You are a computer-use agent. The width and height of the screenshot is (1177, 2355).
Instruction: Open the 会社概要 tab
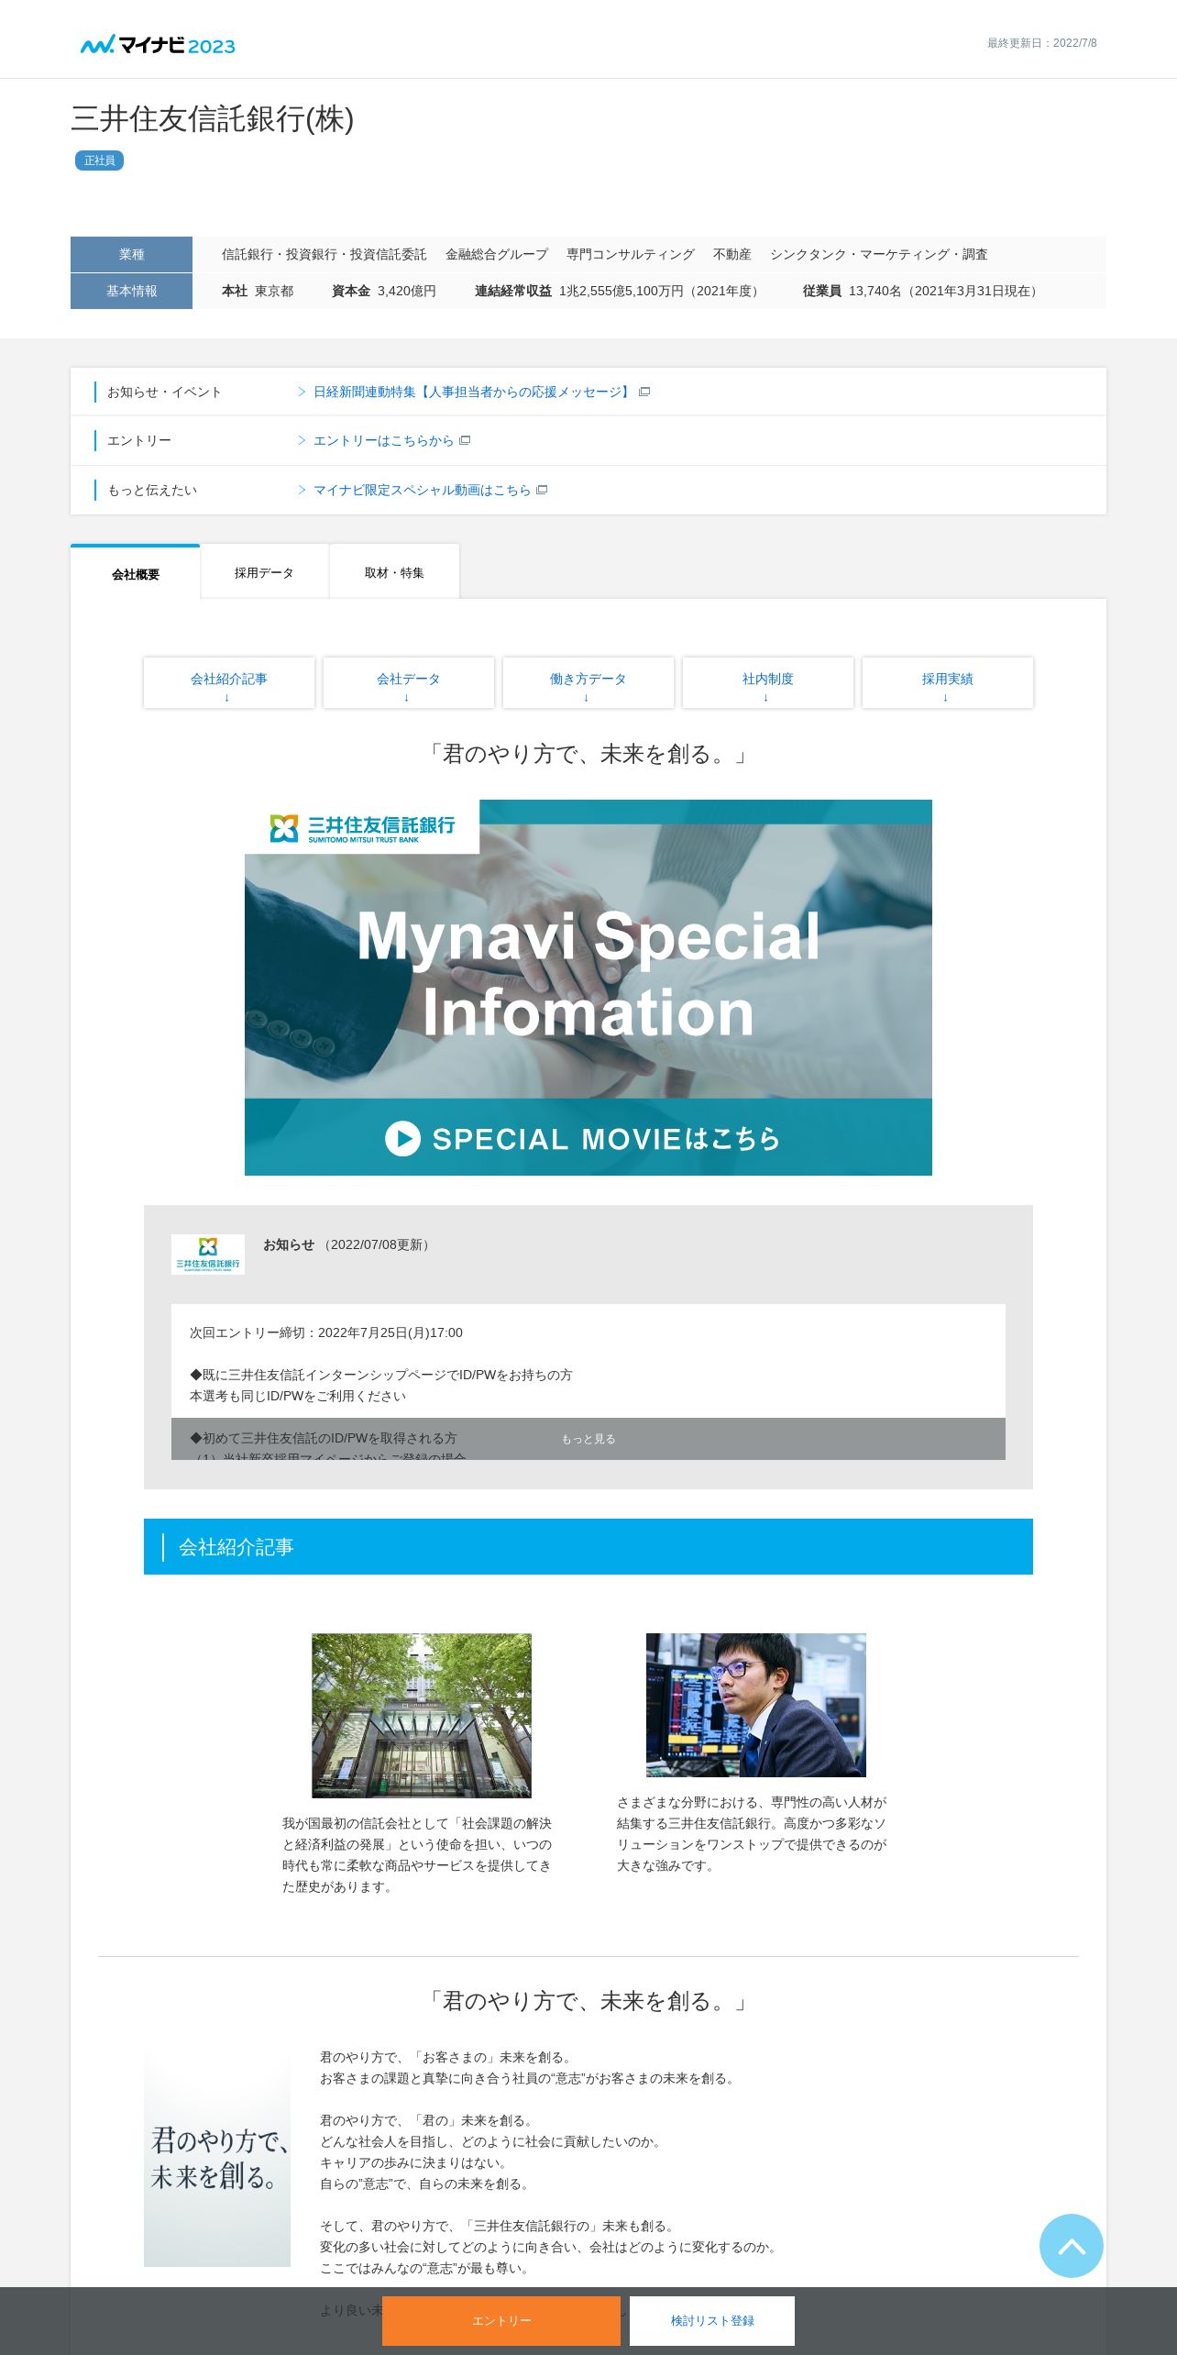click(x=136, y=573)
